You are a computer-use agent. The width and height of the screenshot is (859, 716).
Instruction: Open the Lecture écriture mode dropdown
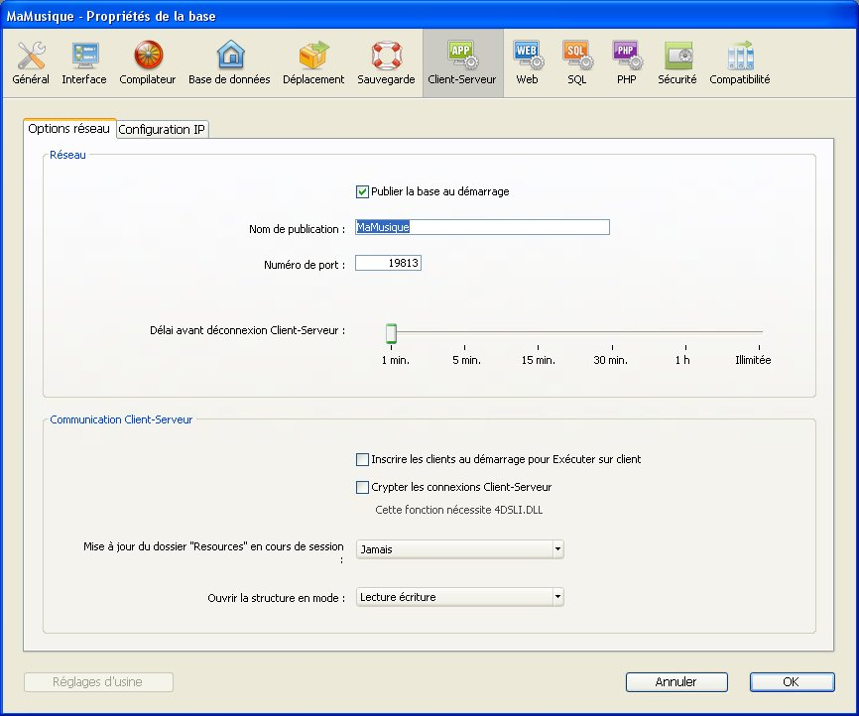459,597
